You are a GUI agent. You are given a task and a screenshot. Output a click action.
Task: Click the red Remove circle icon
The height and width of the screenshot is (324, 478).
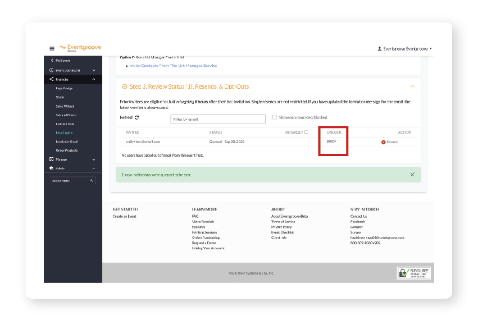click(383, 142)
